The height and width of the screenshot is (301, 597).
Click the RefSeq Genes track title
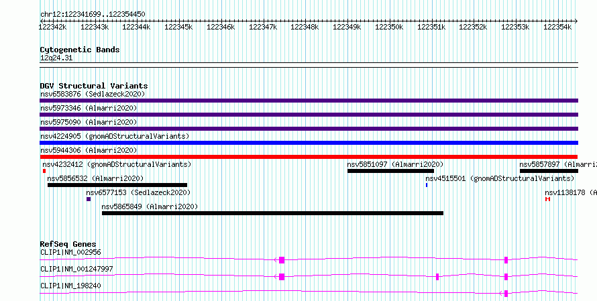click(68, 244)
